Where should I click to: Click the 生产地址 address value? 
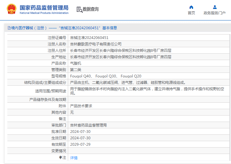coord(121,57)
